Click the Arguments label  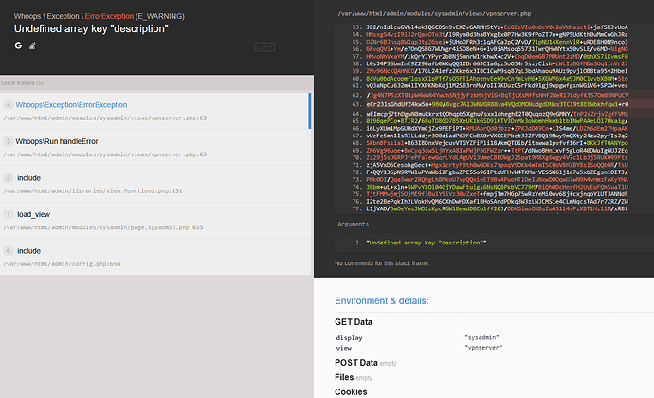(354, 224)
